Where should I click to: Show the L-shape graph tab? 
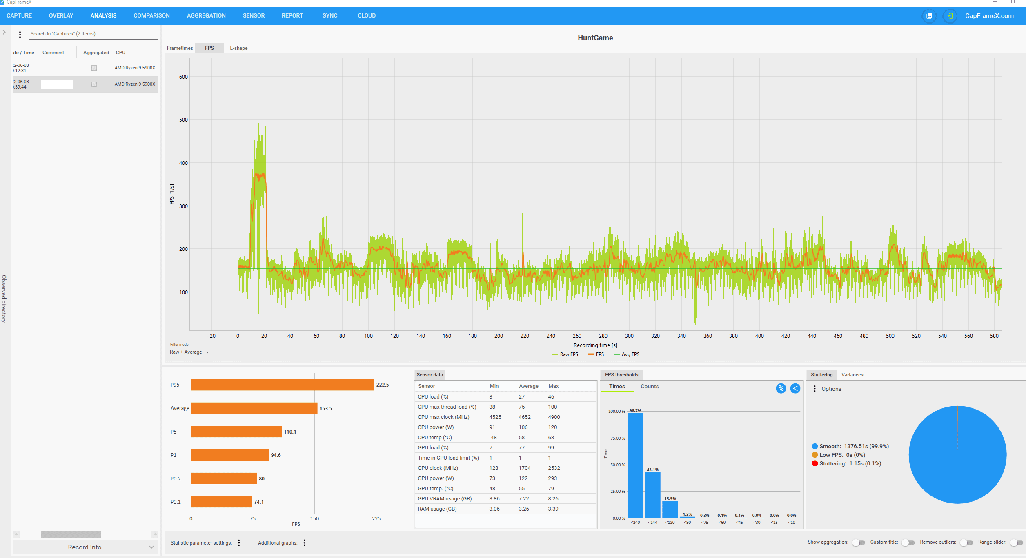(x=239, y=48)
